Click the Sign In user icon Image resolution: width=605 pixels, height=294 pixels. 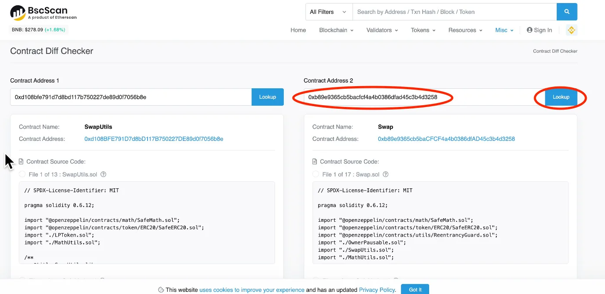click(529, 30)
